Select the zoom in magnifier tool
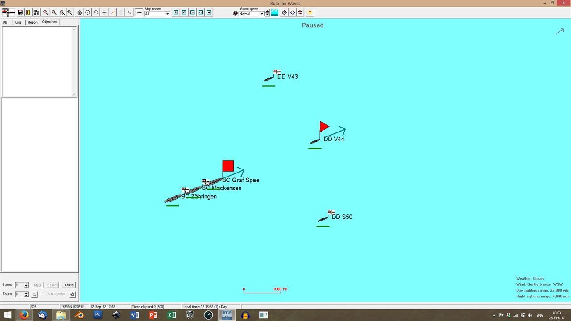 click(x=45, y=12)
